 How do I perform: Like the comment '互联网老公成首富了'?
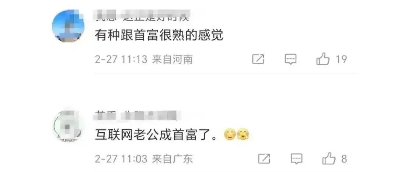coord(329,159)
